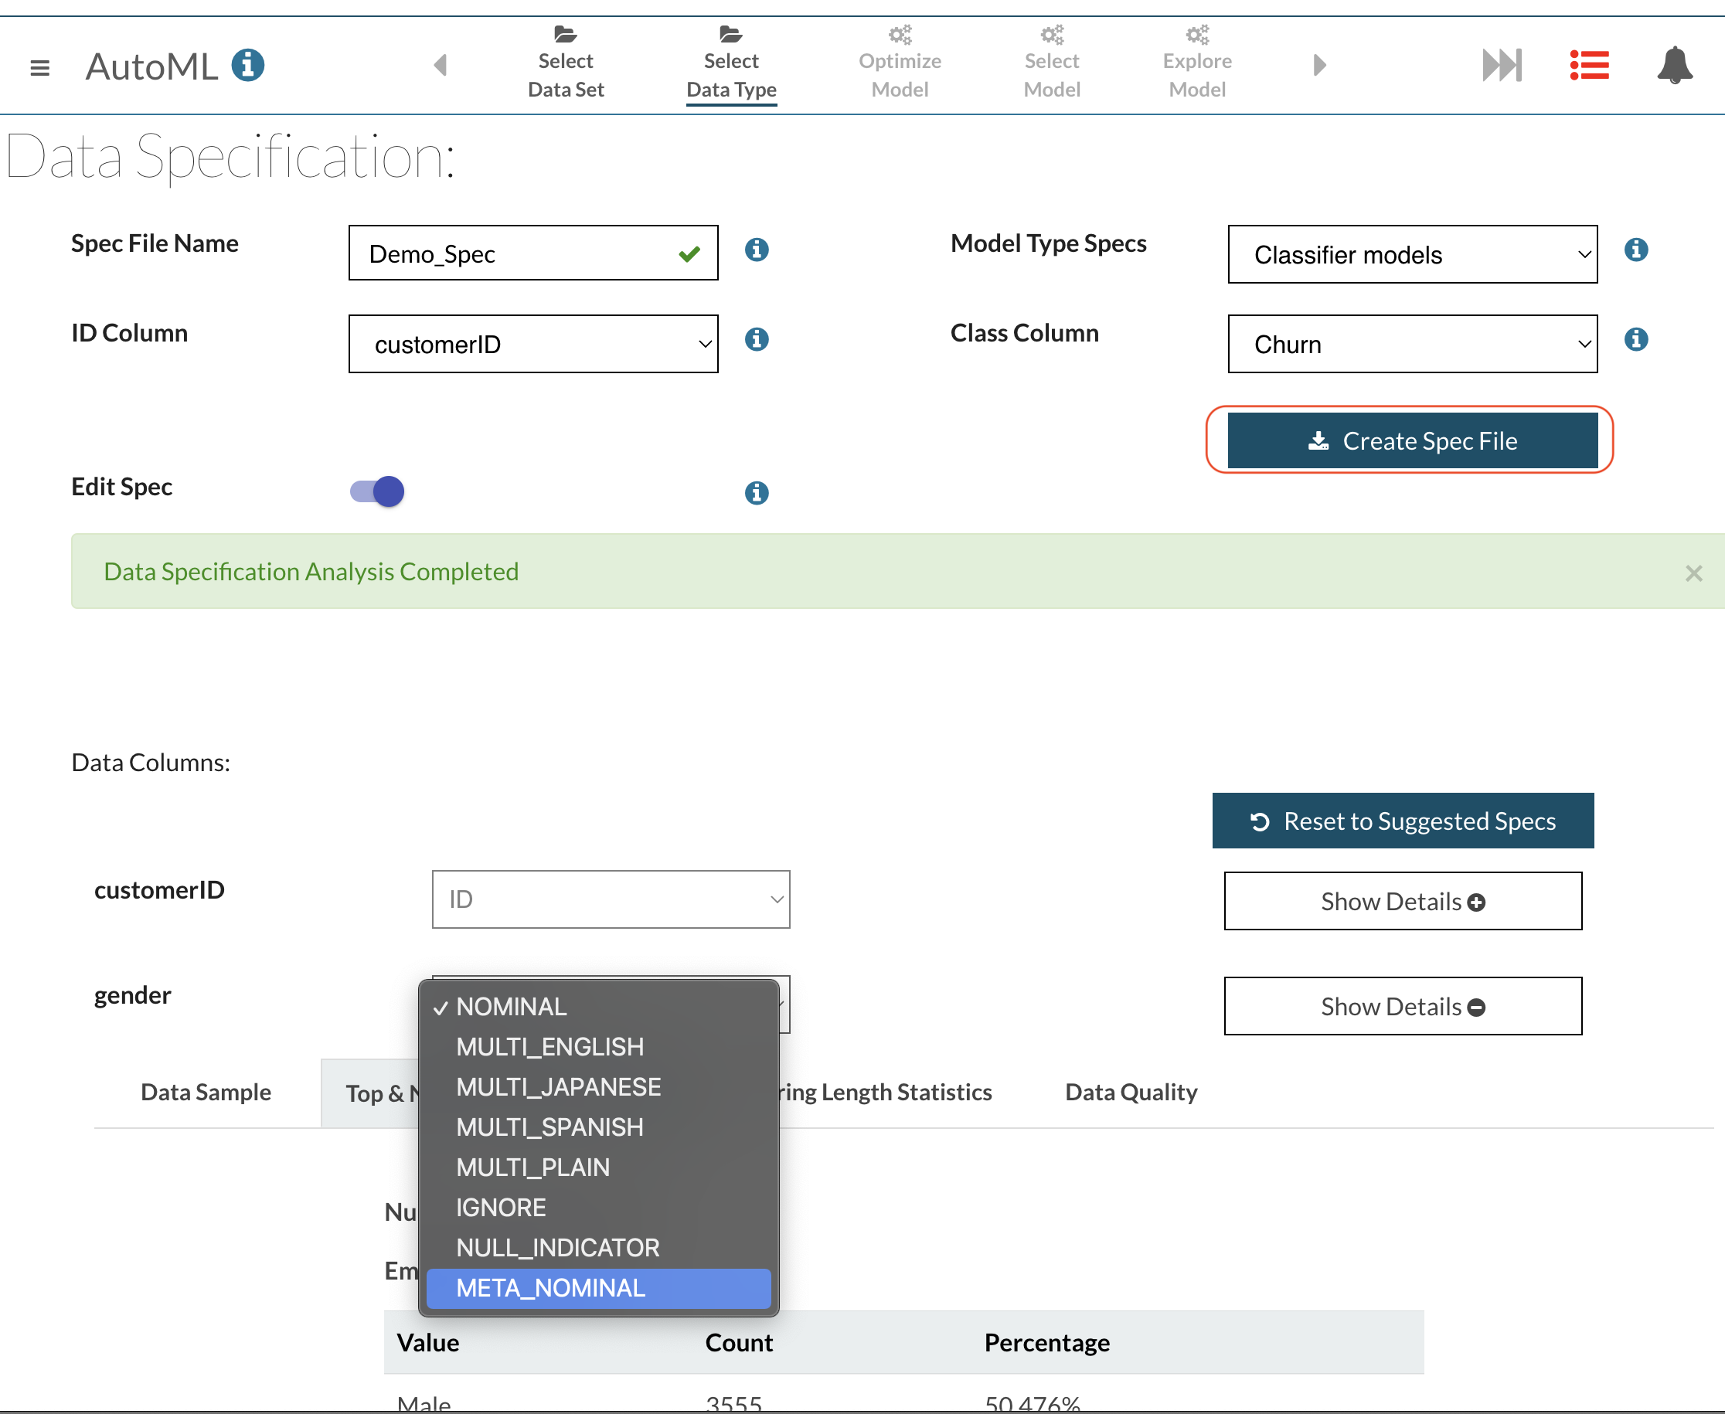Open the Class Column Churn dropdown
The width and height of the screenshot is (1725, 1414).
(1412, 345)
